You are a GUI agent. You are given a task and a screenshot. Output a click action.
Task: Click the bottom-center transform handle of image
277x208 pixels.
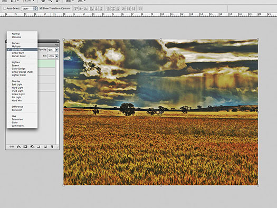click(x=160, y=185)
